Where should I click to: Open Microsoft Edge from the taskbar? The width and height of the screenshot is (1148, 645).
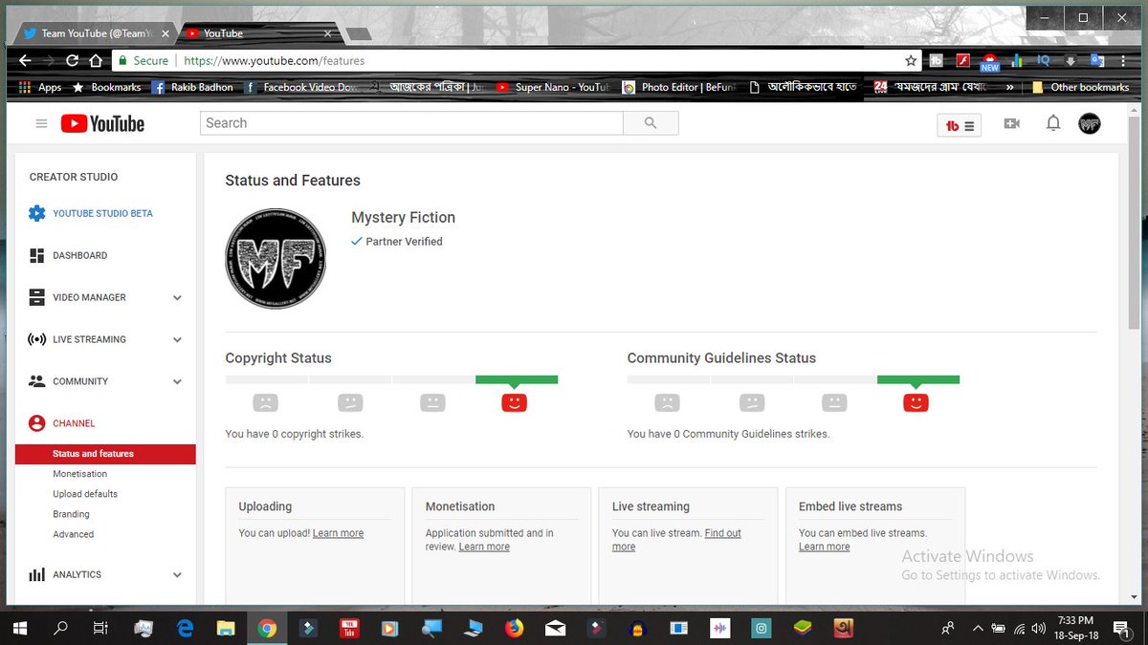tap(185, 628)
